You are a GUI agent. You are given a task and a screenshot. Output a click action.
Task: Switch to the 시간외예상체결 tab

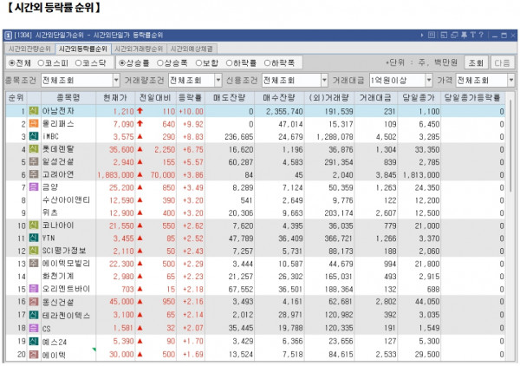tap(192, 49)
